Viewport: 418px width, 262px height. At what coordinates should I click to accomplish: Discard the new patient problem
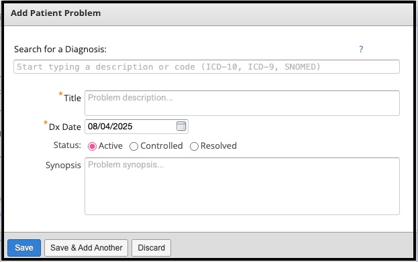pos(151,248)
